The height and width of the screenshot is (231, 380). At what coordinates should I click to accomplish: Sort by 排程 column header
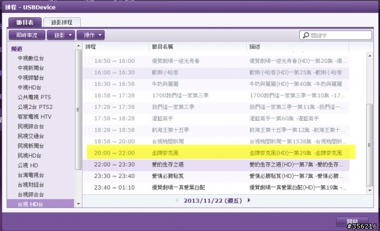(116, 47)
